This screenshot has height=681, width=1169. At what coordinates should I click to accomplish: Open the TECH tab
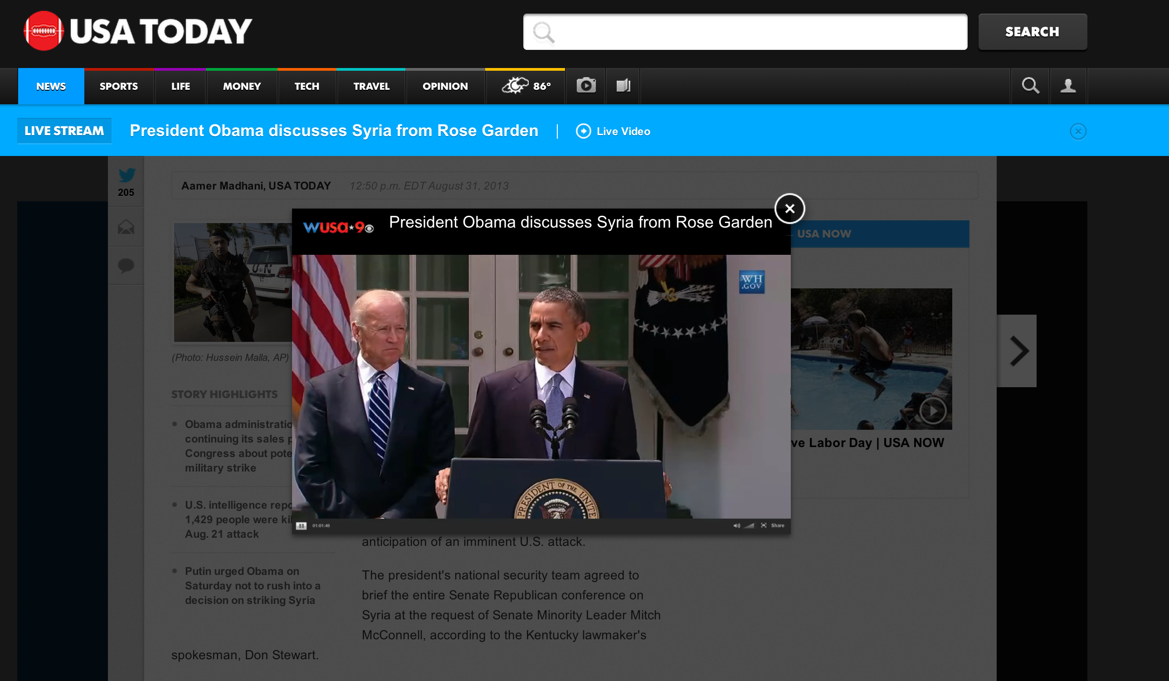[307, 86]
